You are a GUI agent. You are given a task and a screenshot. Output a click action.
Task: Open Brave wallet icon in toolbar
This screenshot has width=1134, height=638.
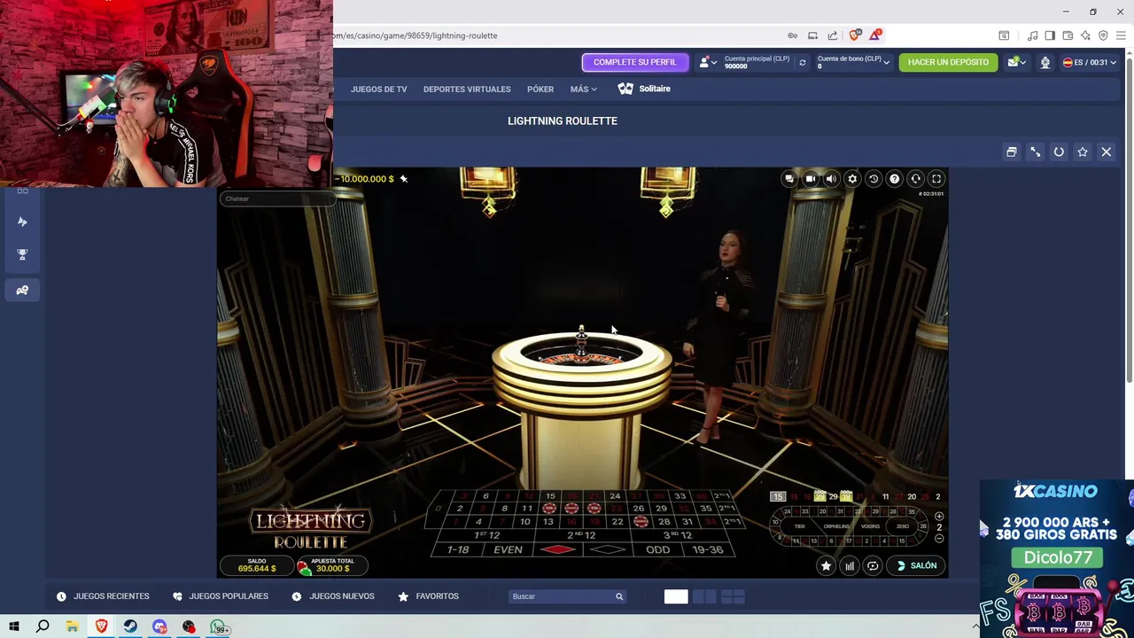click(x=1068, y=35)
